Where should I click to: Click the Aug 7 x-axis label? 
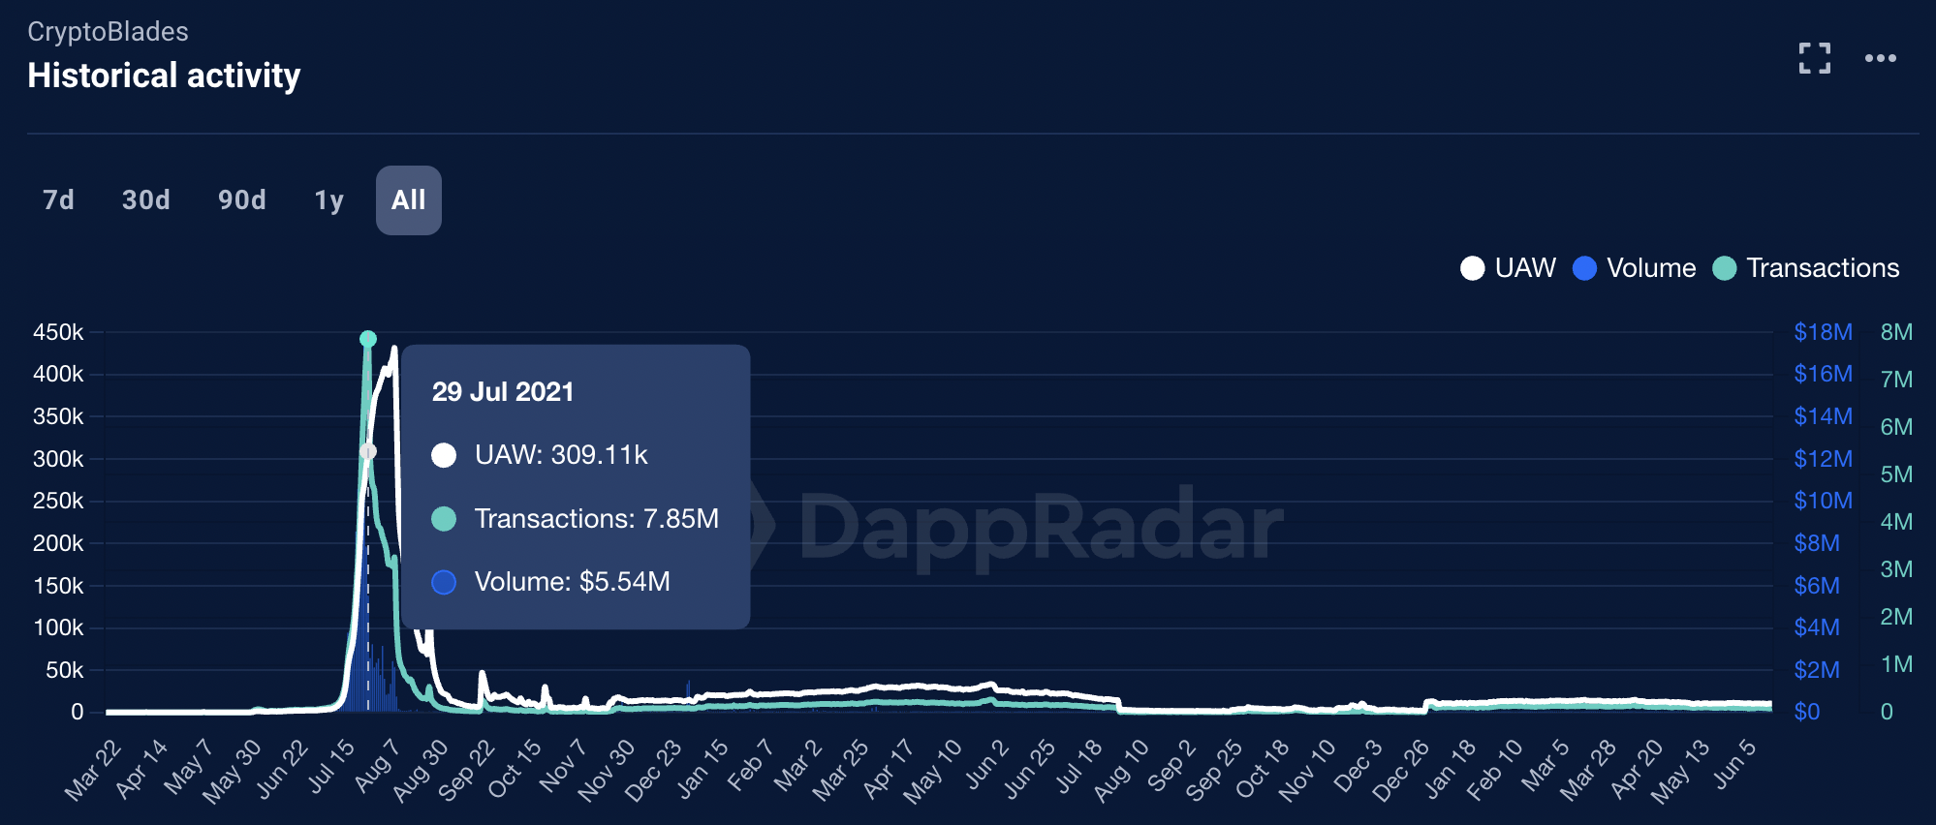pos(377,765)
